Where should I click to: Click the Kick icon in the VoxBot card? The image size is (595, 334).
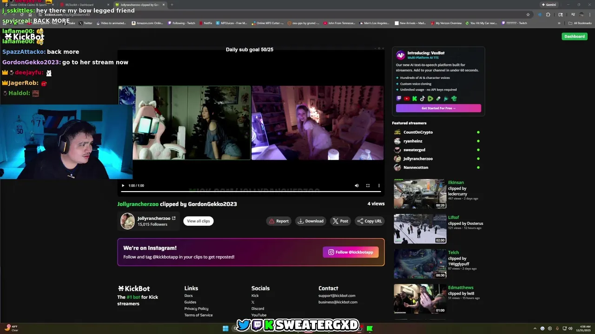415,98
